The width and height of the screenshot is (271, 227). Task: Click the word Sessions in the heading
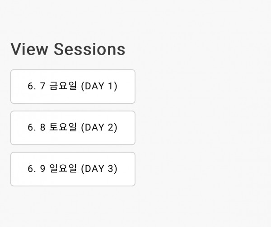(89, 49)
